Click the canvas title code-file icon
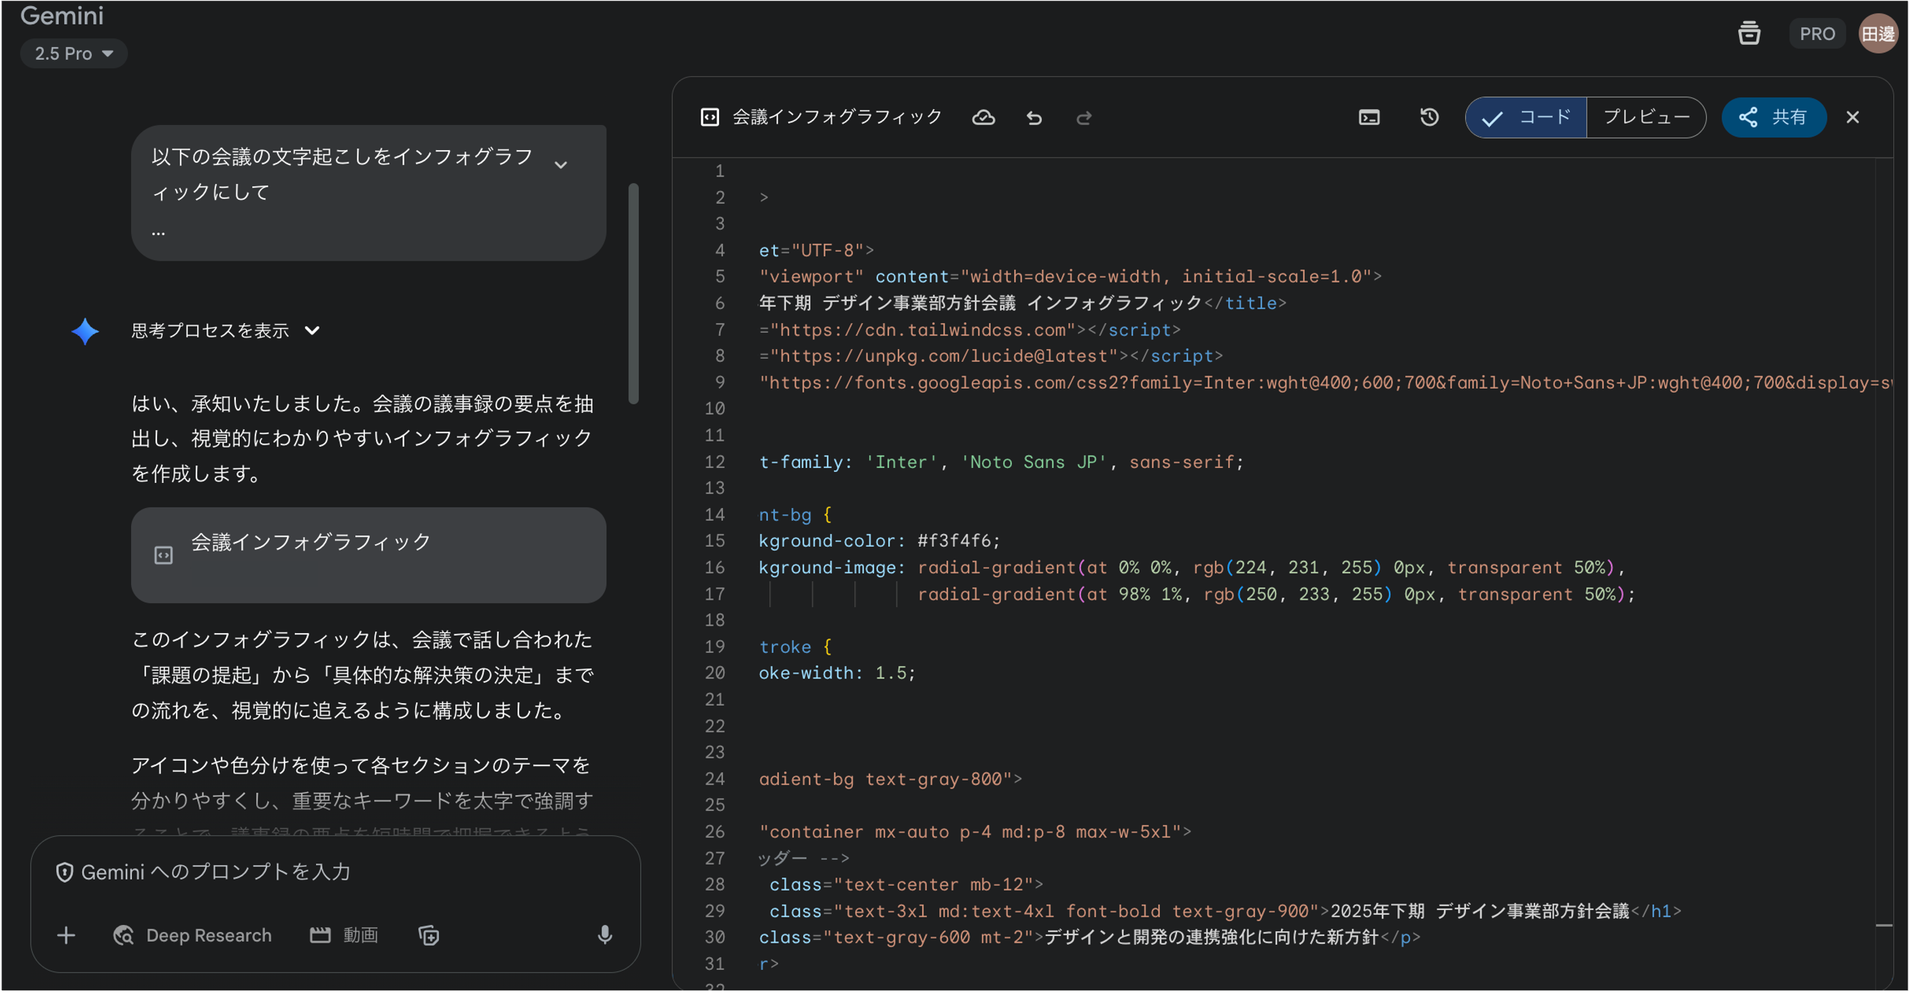The image size is (1909, 993). pyautogui.click(x=710, y=117)
